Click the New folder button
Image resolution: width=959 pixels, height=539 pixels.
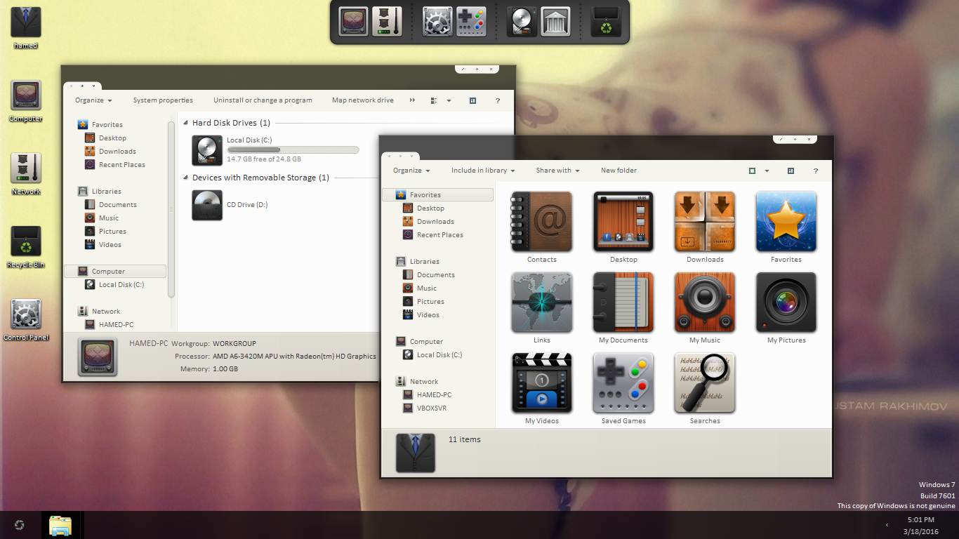point(619,171)
